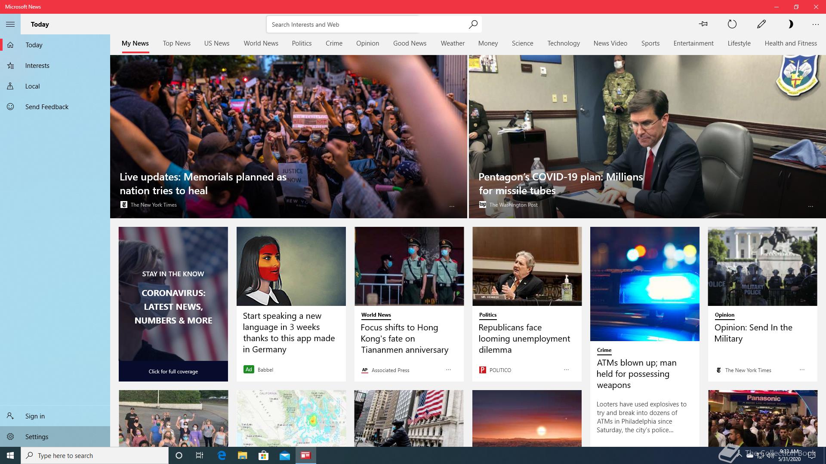Image resolution: width=826 pixels, height=464 pixels.
Task: Open options on Pentagon story card
Action: pyautogui.click(x=811, y=206)
